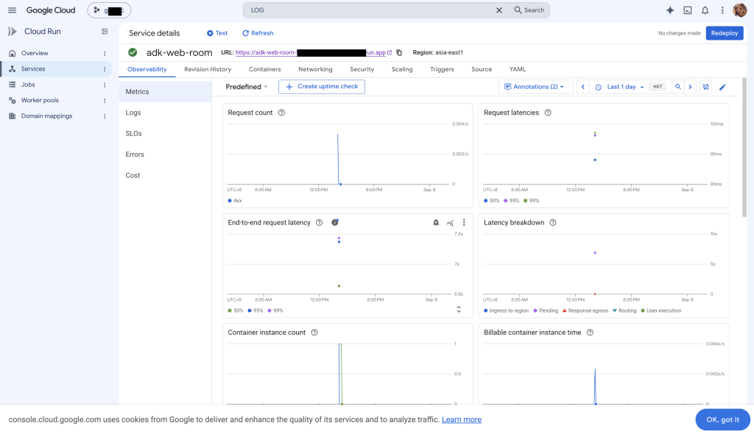Clear the search box text
The width and height of the screenshot is (754, 434).
(x=499, y=10)
